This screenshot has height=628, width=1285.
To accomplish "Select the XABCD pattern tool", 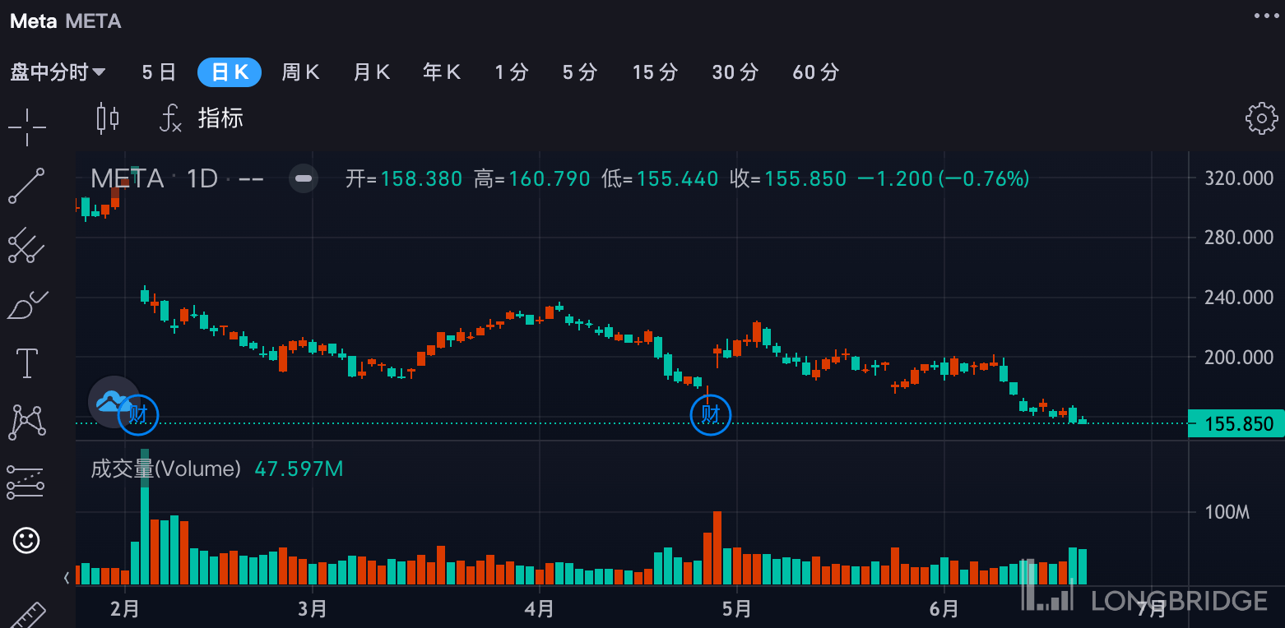I will click(26, 422).
